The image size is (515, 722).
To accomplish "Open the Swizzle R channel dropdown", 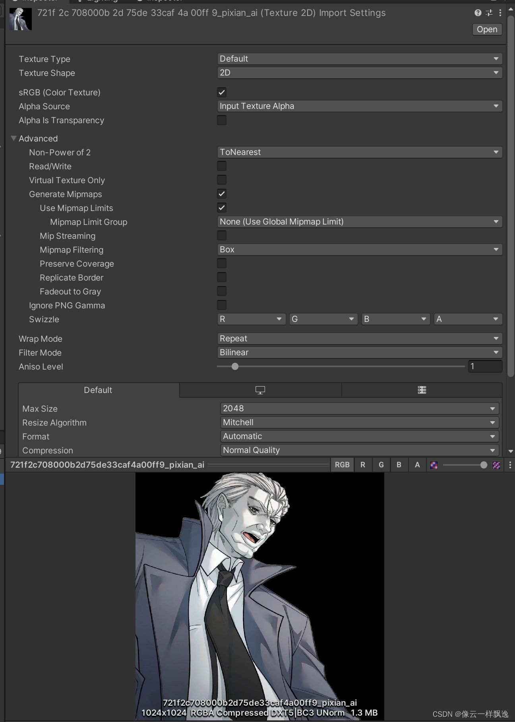I will [x=251, y=319].
